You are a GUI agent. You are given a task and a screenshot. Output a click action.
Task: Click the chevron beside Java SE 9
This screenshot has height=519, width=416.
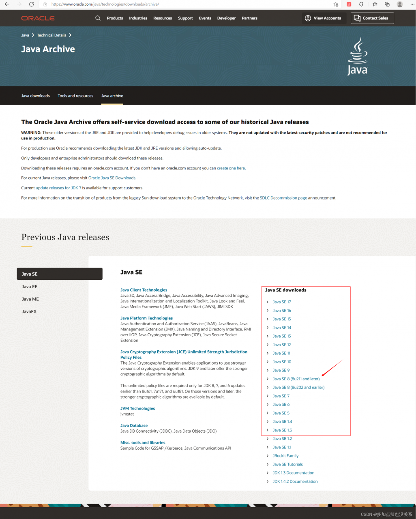click(268, 370)
